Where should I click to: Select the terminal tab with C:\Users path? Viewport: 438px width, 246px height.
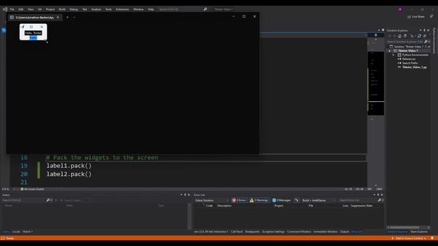[35, 17]
